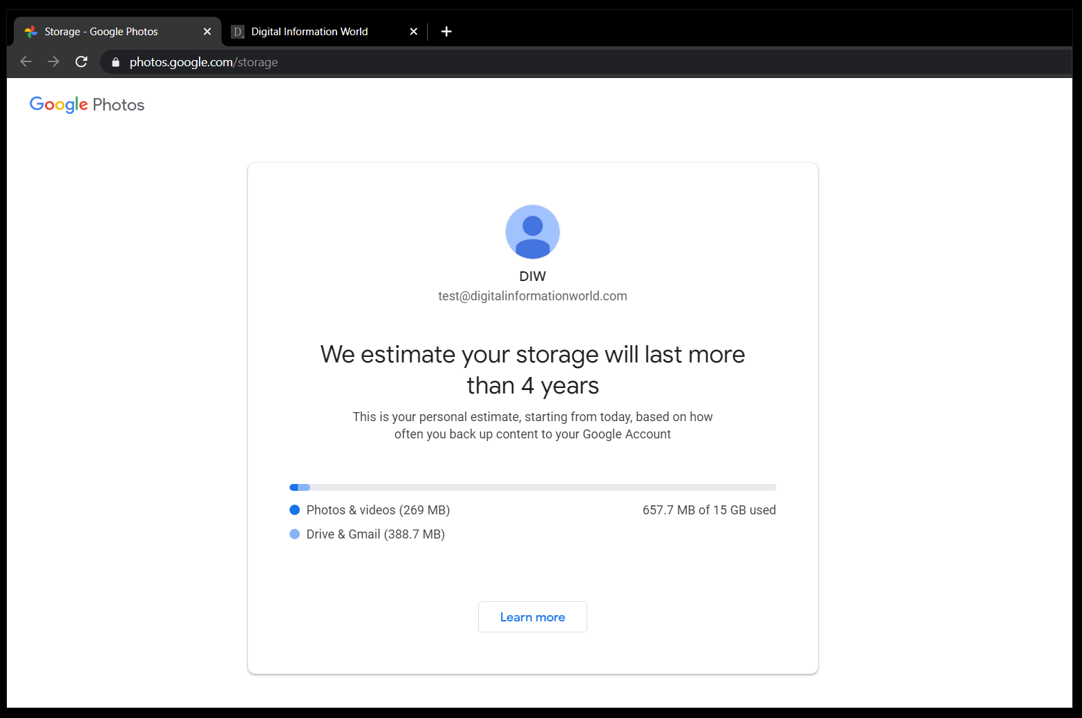
Task: Click the address bar URL photos.google.com/storage
Action: (x=204, y=62)
